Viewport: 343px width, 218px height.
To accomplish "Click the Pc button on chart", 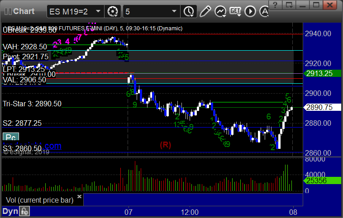I will pyautogui.click(x=11, y=137).
